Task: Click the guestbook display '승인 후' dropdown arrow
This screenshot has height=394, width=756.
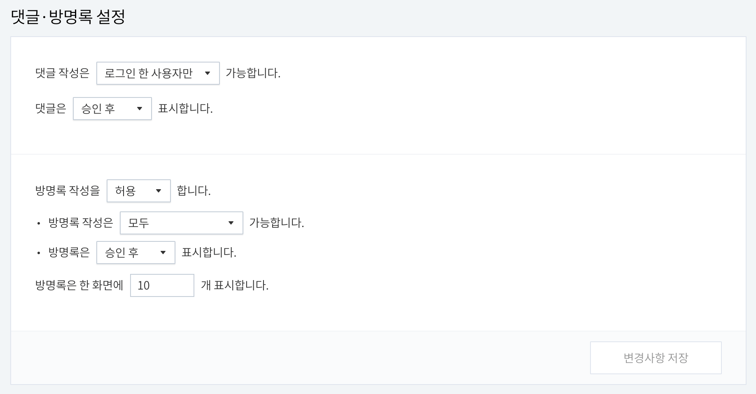Action: [x=163, y=253]
